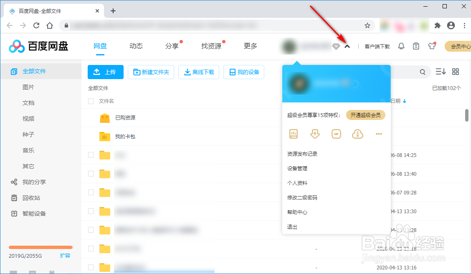Viewport: 471px width, 274px height.
Task: Check the folder dated 06-08 13:40
Action: (x=91, y=174)
